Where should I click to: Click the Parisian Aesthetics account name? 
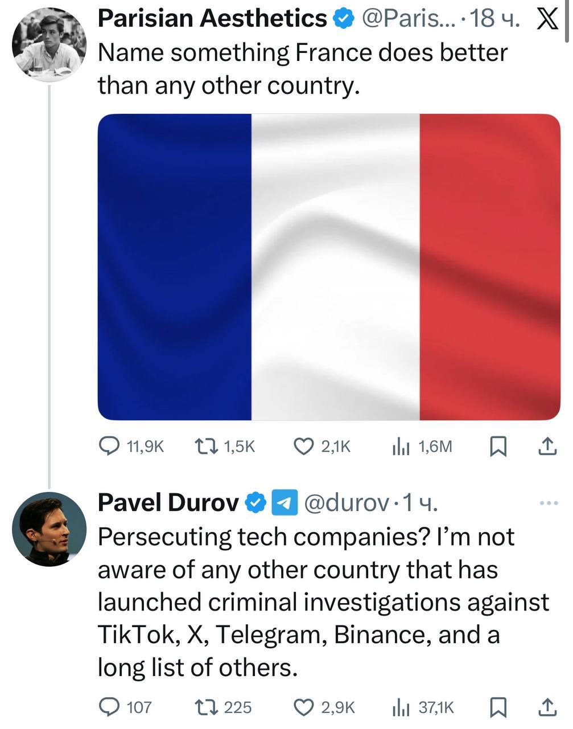pos(212,19)
